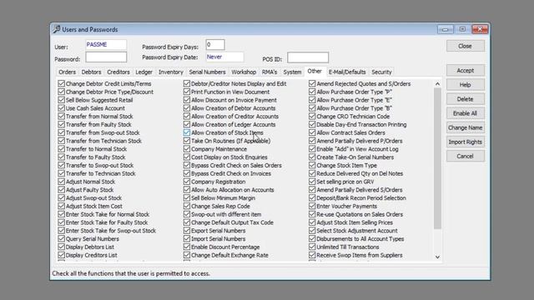Click the Delete button
This screenshot has height=300, width=534.
tap(466, 99)
